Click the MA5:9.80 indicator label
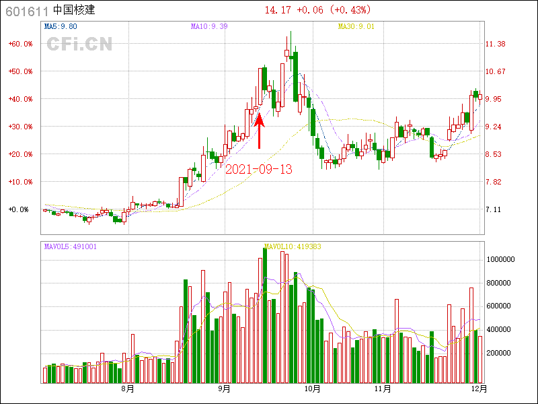Image resolution: width=538 pixels, height=404 pixels. [61, 27]
